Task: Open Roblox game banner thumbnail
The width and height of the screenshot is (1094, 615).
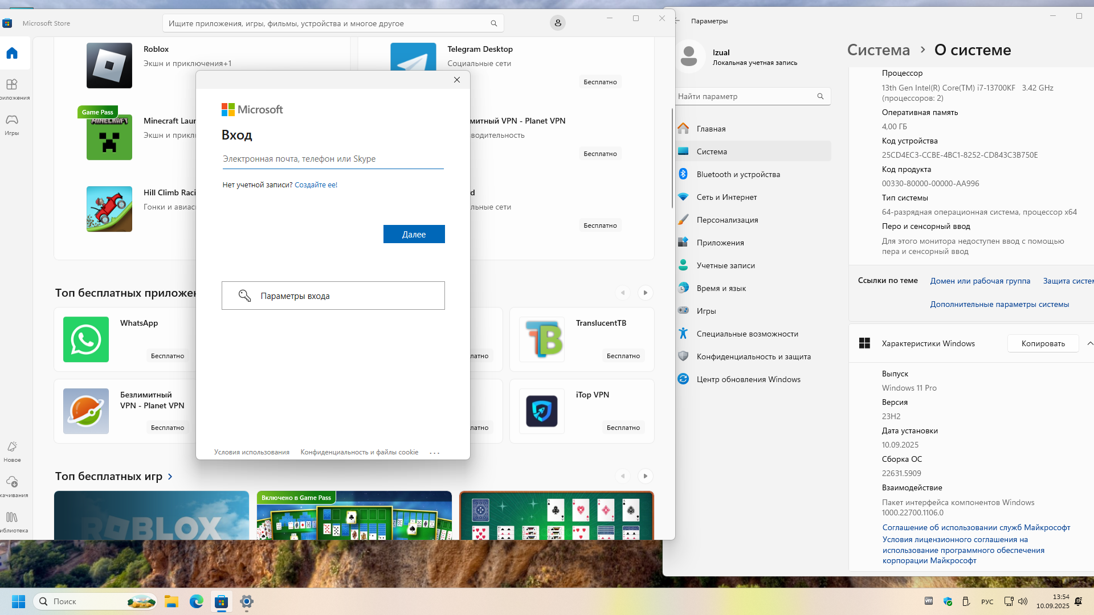Action: click(x=152, y=515)
